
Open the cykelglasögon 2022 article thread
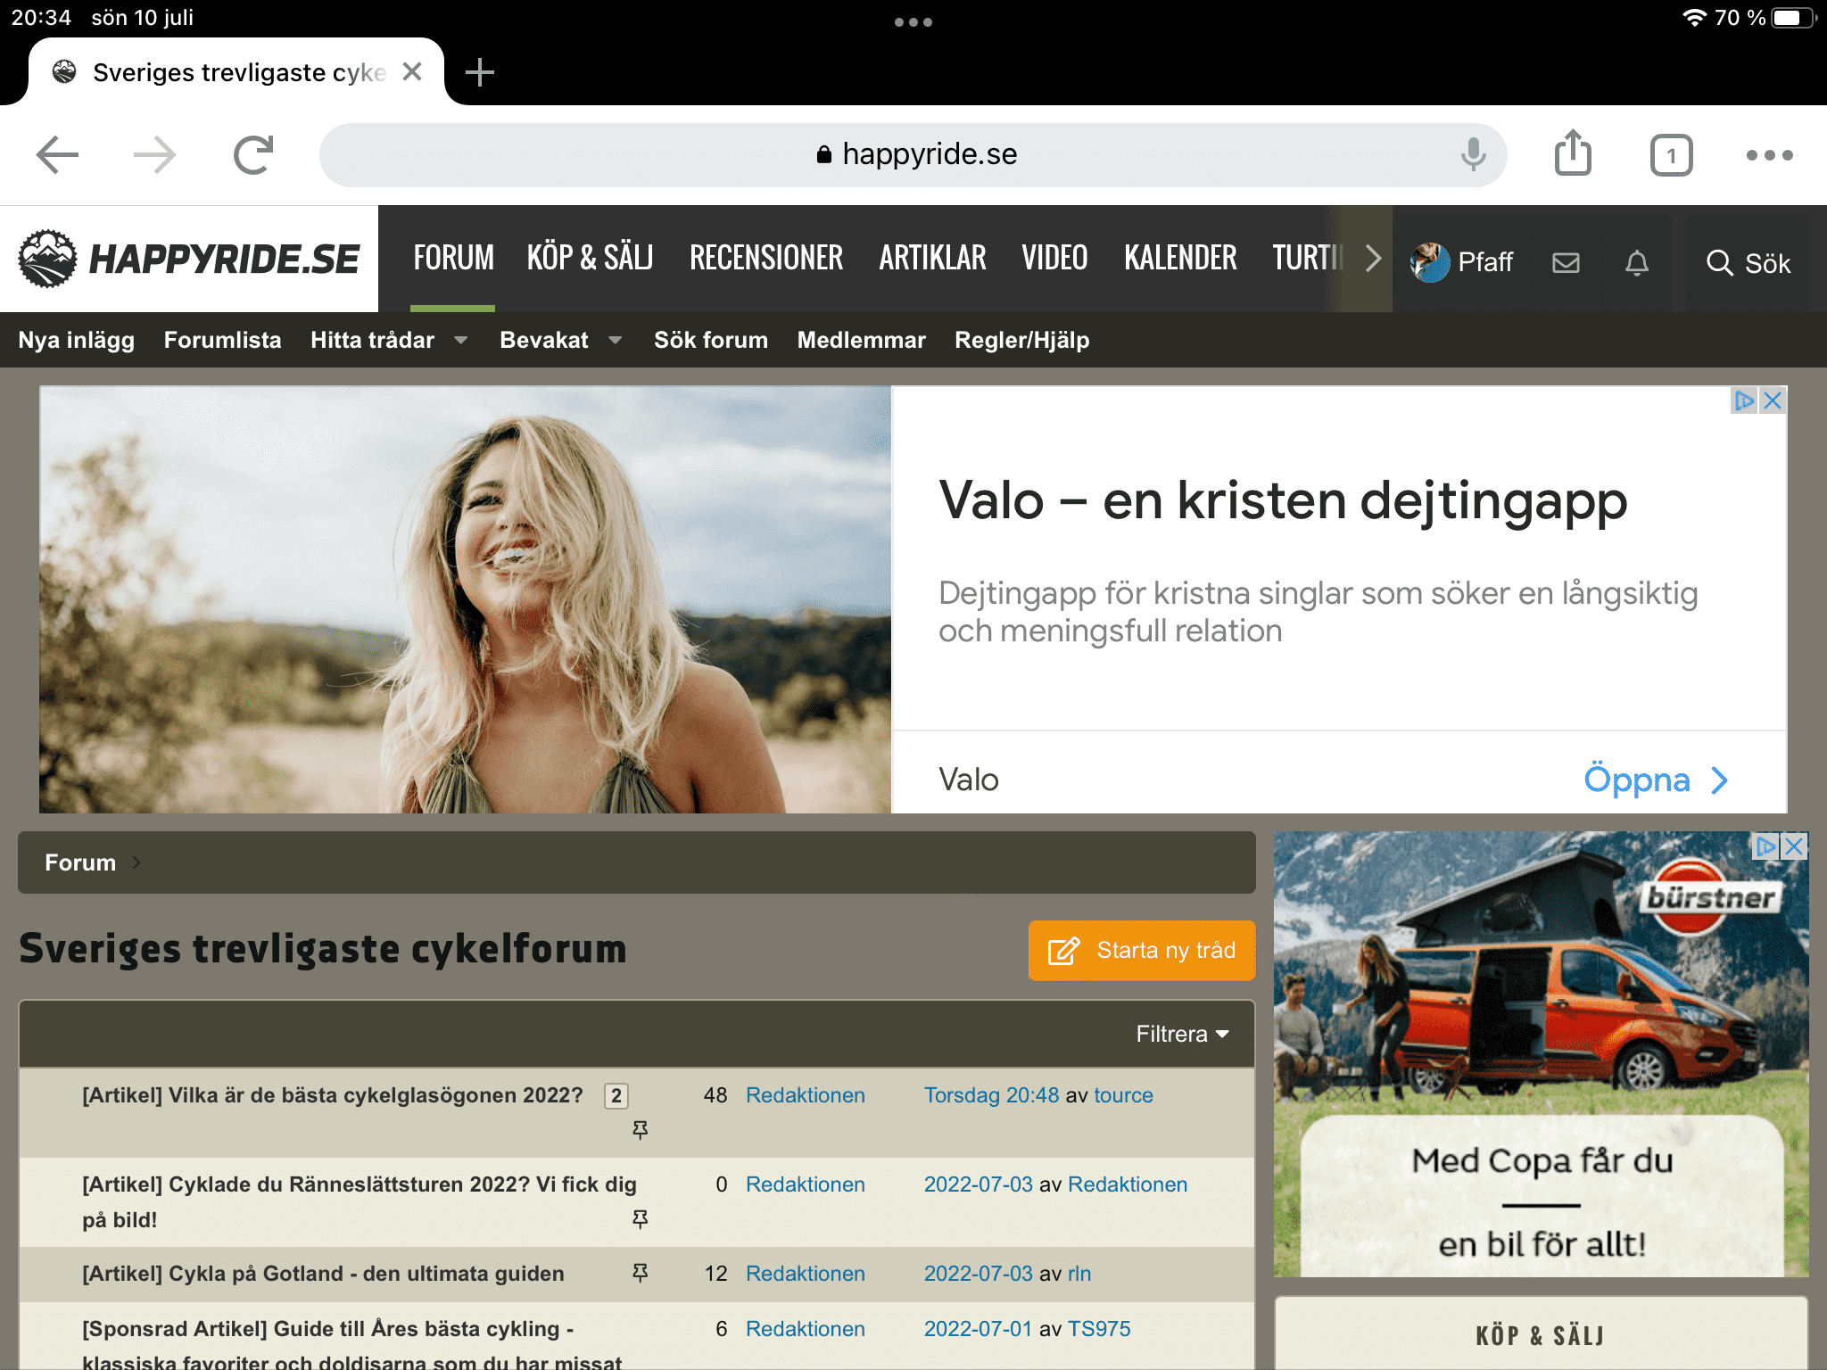click(332, 1095)
